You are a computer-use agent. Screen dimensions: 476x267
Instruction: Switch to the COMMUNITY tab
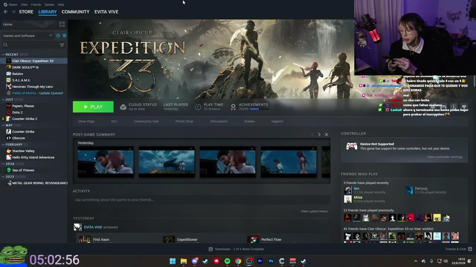point(75,12)
